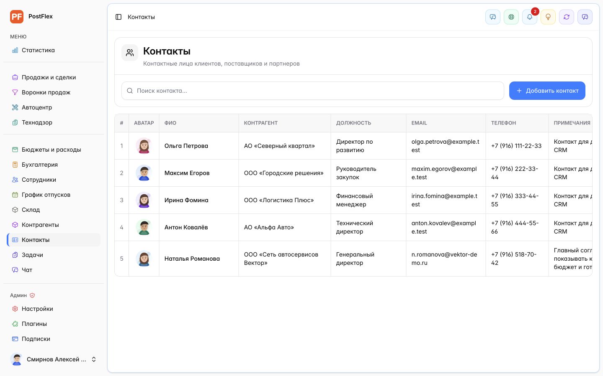Open the rightmost purple chat icon
The width and height of the screenshot is (603, 376).
585,17
